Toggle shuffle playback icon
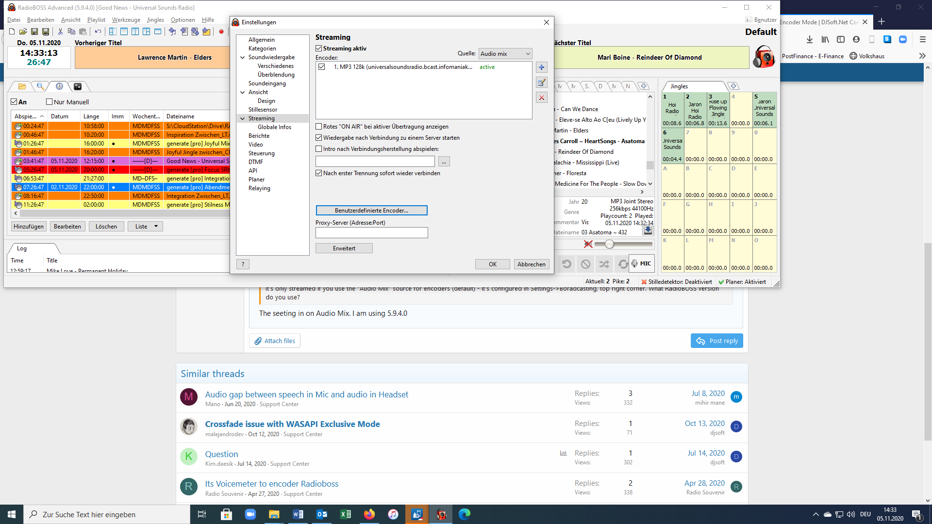932x524 pixels. pyautogui.click(x=604, y=264)
